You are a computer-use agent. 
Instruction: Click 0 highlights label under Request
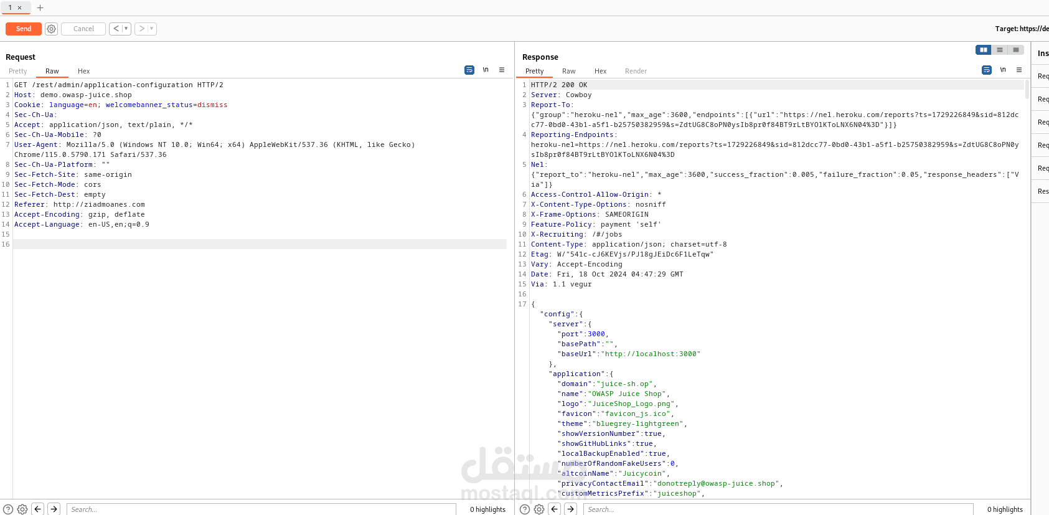[488, 509]
